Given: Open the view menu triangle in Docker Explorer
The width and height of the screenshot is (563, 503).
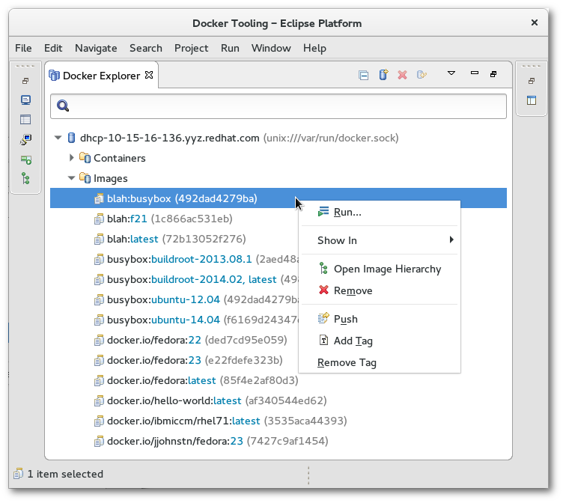Looking at the screenshot, I should [451, 73].
